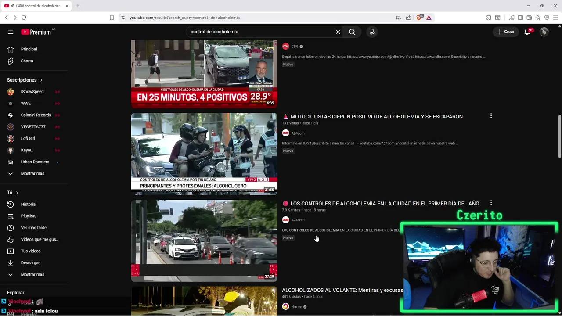Open the more options menu for the motociclistas video
This screenshot has width=562, height=316.
click(x=491, y=116)
